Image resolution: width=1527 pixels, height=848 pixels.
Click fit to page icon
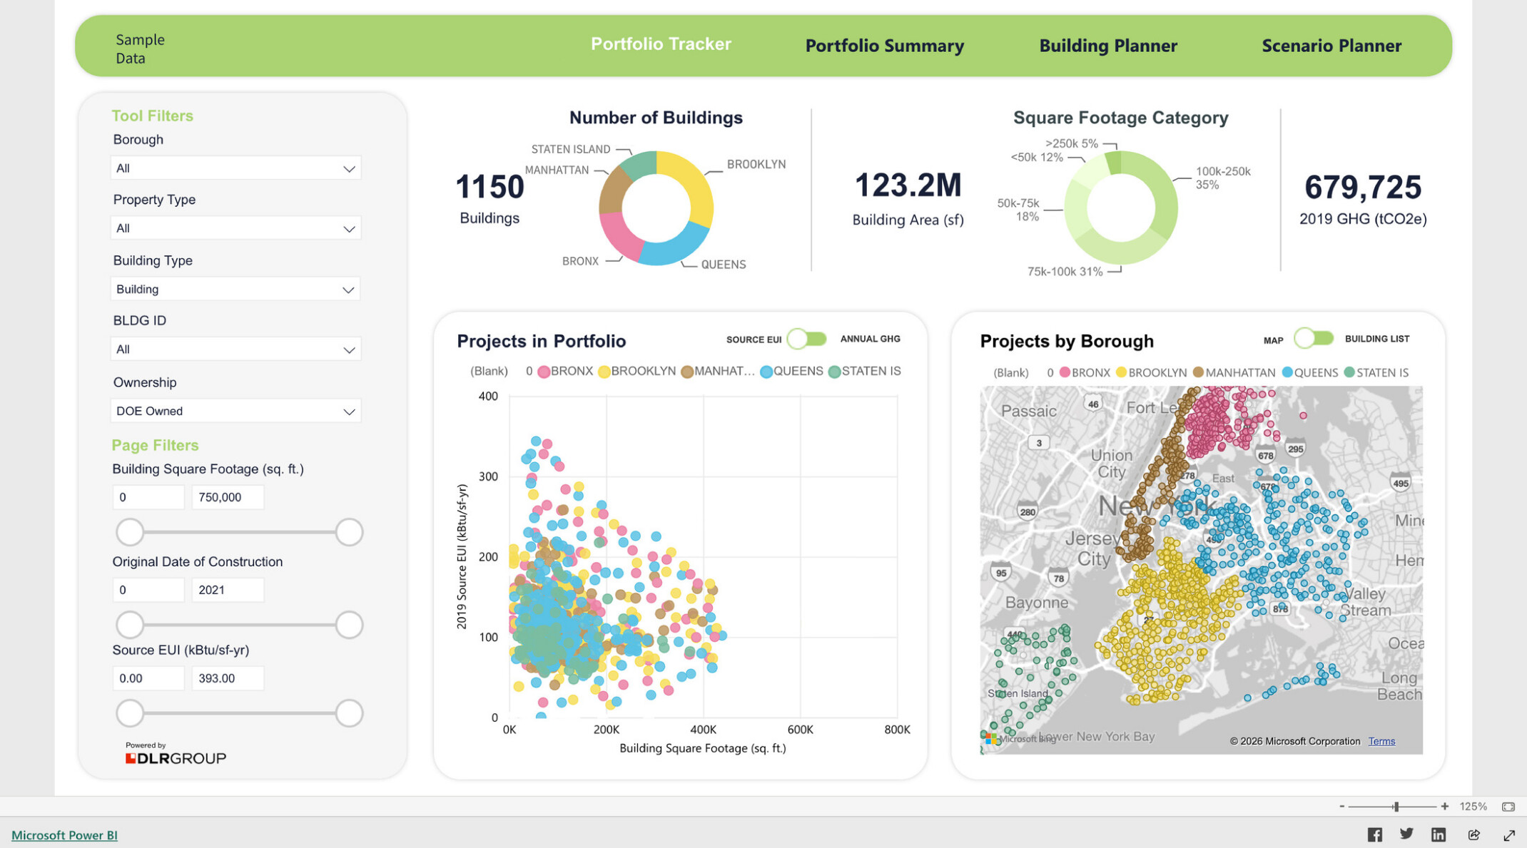pos(1508,807)
